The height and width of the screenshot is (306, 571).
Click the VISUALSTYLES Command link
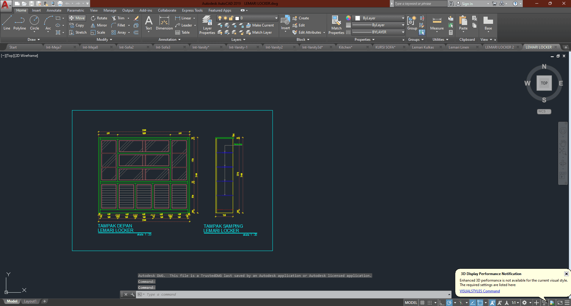pyautogui.click(x=479, y=291)
